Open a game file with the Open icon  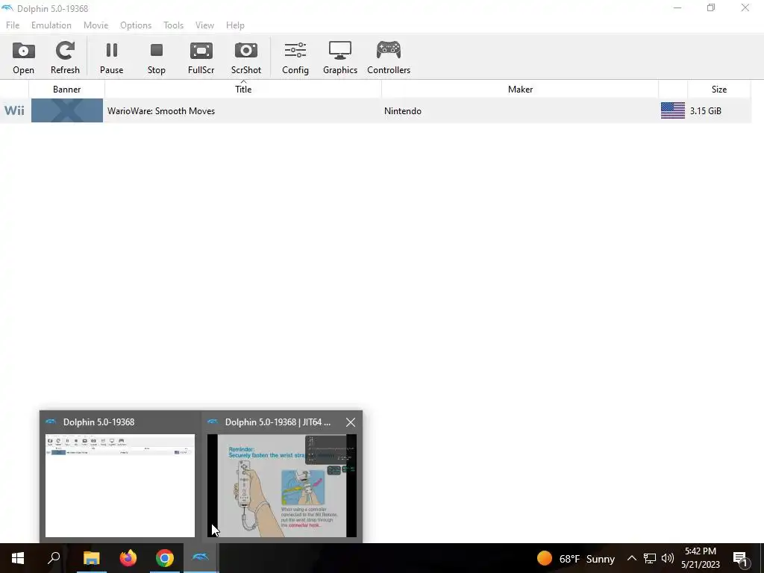click(x=23, y=57)
